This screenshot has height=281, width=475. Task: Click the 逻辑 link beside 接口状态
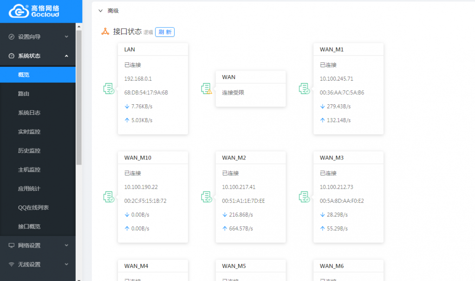coord(148,32)
